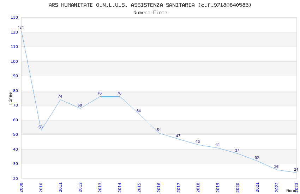Click x-axis year label 2013
Image resolution: width=300 pixels, height=194 pixels.
pos(100,187)
